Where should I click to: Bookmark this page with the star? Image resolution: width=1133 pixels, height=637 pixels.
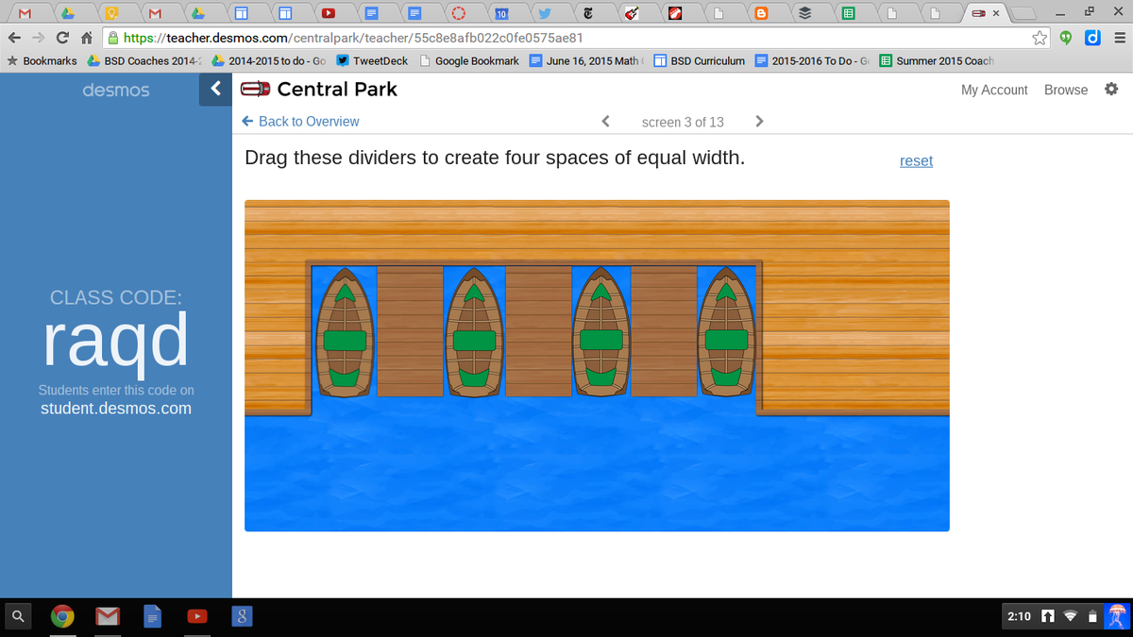coord(1040,38)
